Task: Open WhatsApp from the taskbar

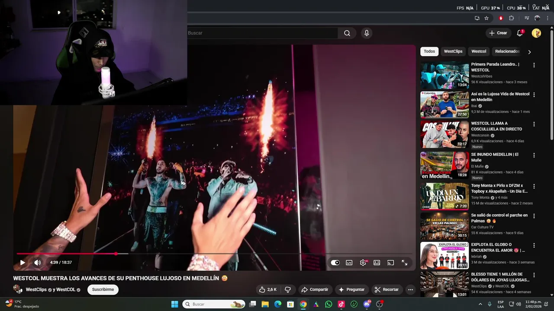Action: coord(329,304)
